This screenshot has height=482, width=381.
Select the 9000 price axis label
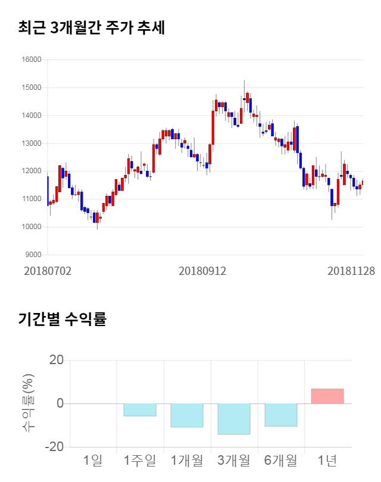coord(33,255)
